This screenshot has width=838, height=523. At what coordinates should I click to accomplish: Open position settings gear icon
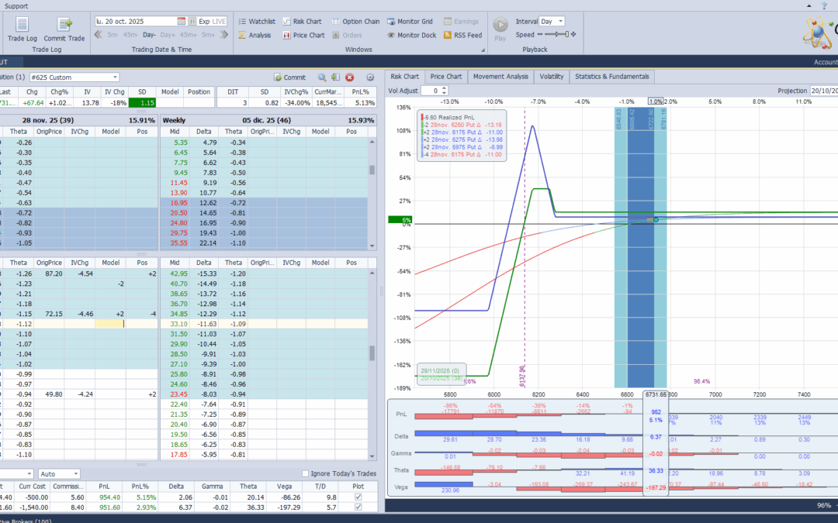pos(370,77)
